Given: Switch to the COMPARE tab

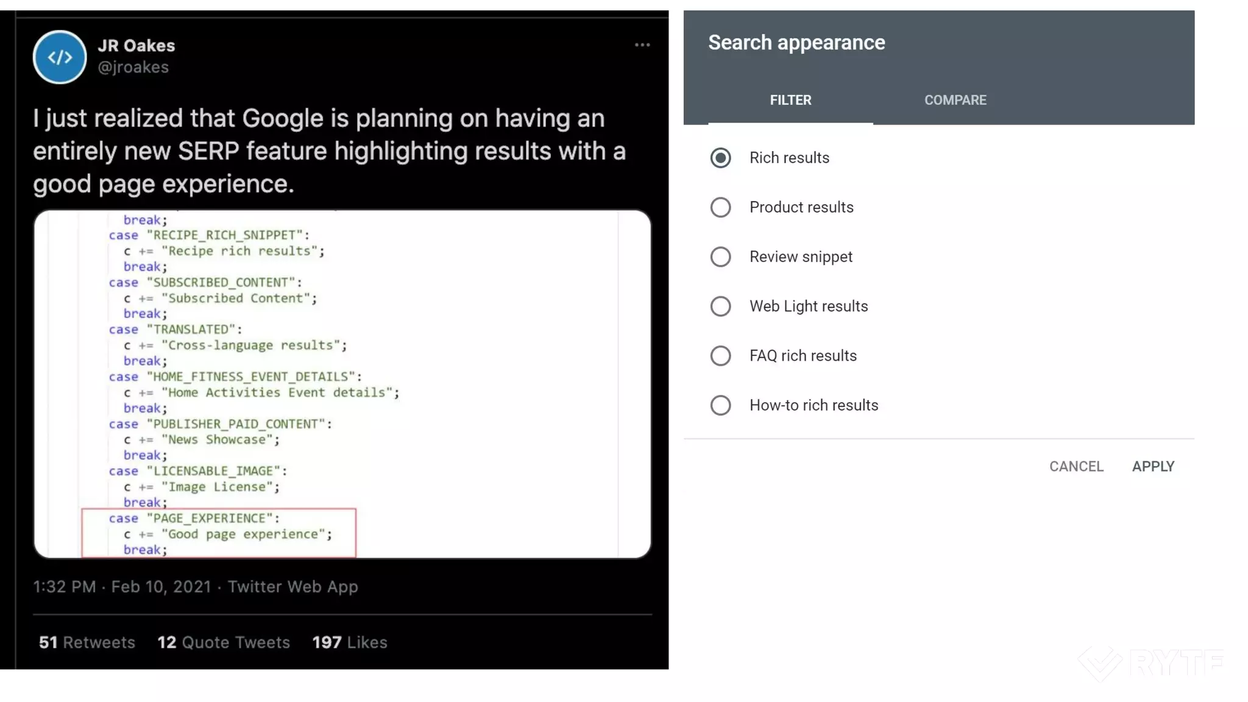Looking at the screenshot, I should click(955, 100).
